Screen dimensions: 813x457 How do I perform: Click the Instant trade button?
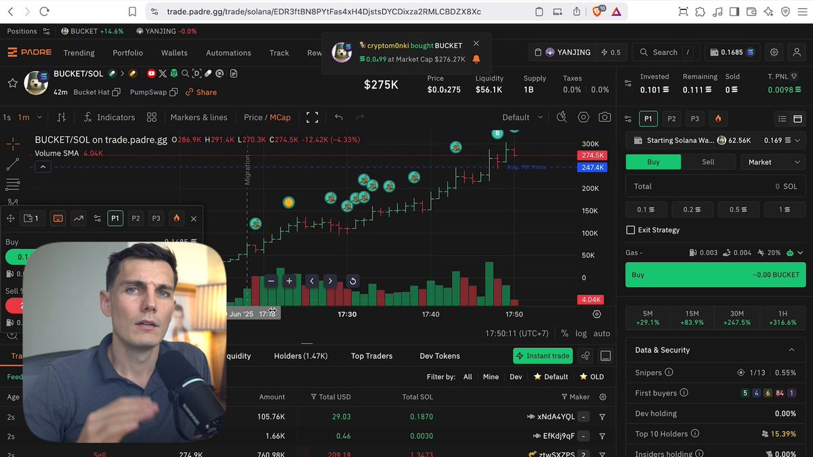(543, 355)
